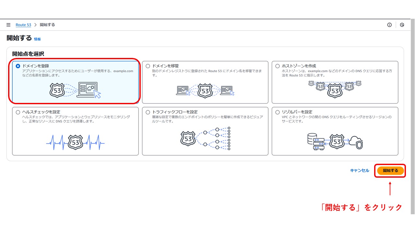
Task: Click the resolver server-cloud illustration
Action: [335, 142]
